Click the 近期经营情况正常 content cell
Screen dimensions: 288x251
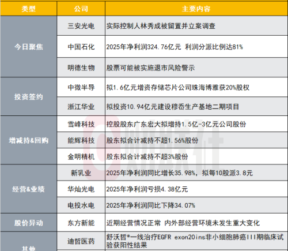coord(196,223)
